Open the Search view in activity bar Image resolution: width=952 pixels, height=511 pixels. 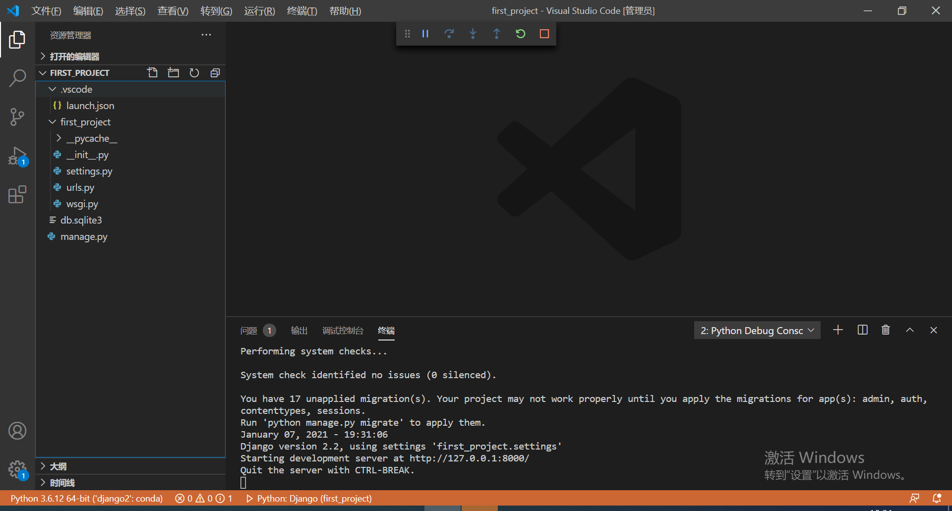point(17,78)
